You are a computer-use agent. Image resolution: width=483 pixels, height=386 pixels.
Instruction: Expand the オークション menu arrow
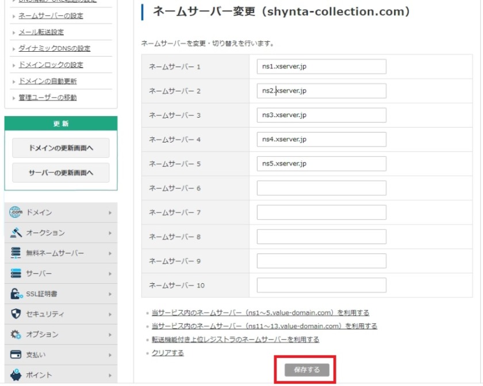click(x=110, y=233)
